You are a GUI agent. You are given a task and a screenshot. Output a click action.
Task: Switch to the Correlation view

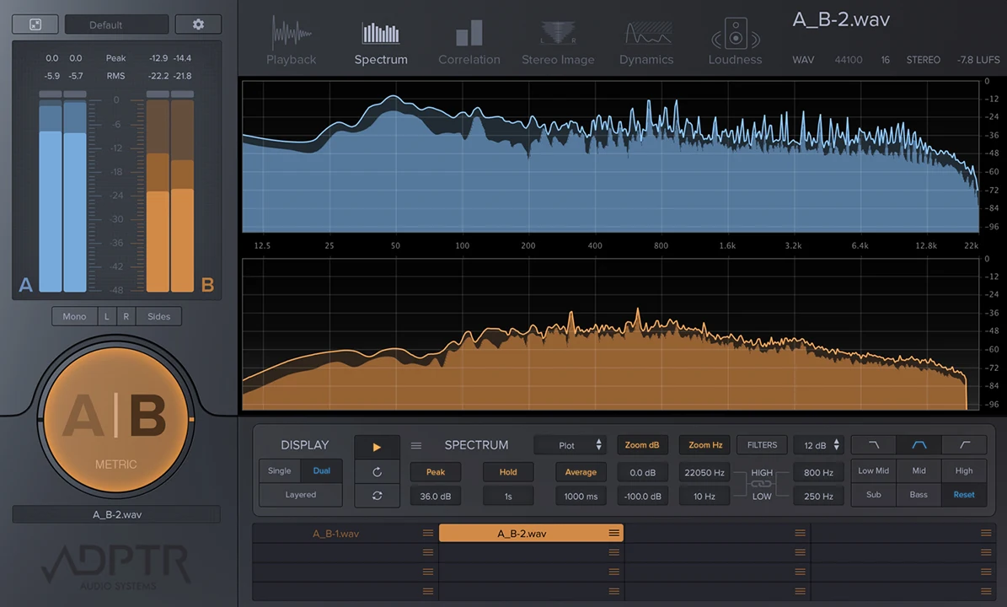coord(469,42)
